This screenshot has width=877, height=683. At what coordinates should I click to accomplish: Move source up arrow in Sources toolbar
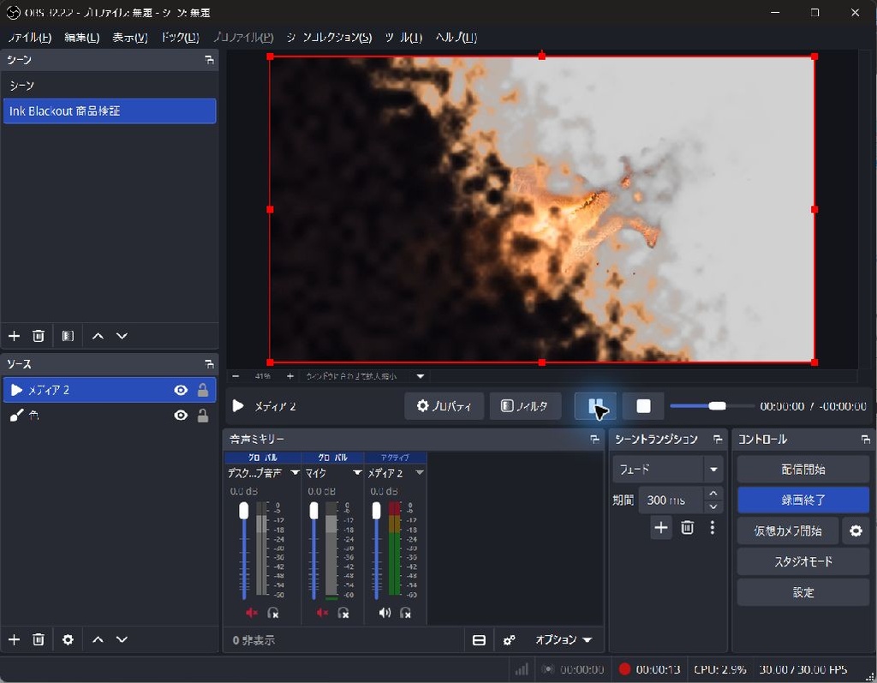coord(98,639)
